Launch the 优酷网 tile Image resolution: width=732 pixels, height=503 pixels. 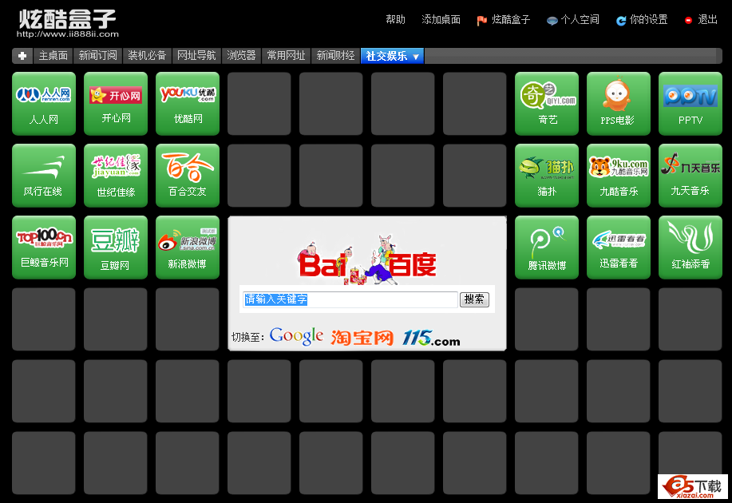pos(188,103)
